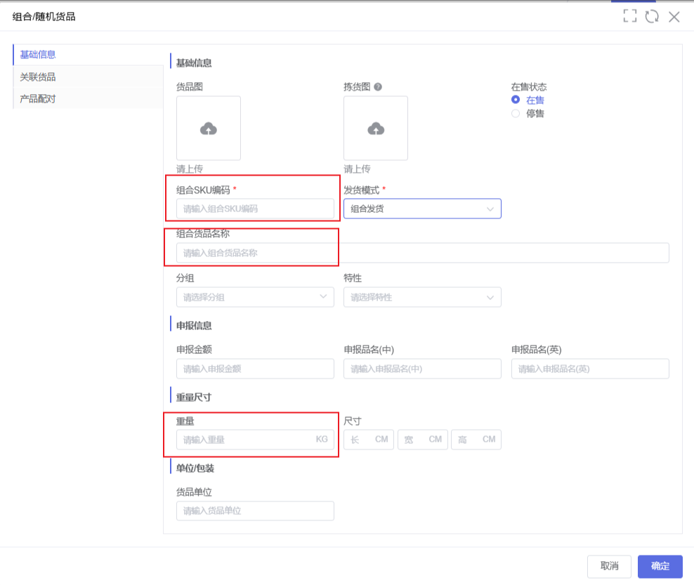Focus the 宽 CM size input
The width and height of the screenshot is (694, 585).
point(423,440)
